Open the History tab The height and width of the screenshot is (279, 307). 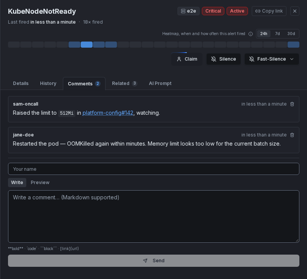point(48,83)
